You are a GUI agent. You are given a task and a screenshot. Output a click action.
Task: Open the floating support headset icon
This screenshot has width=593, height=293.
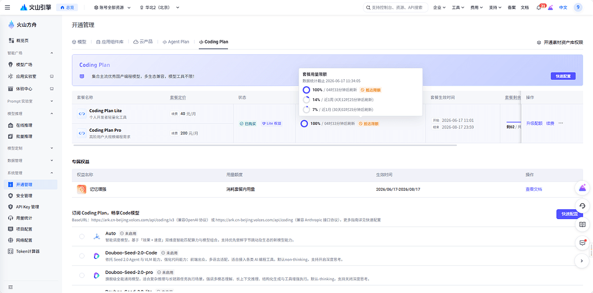pos(583,206)
